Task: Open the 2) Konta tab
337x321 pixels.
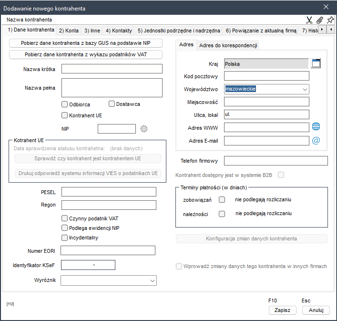Action: click(x=69, y=31)
